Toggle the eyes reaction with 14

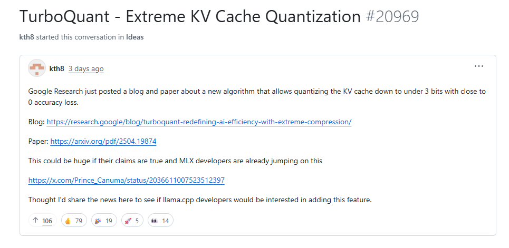pyautogui.click(x=160, y=221)
